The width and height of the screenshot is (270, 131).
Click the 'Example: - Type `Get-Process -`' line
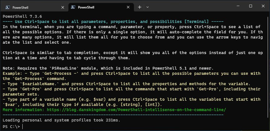131,73
